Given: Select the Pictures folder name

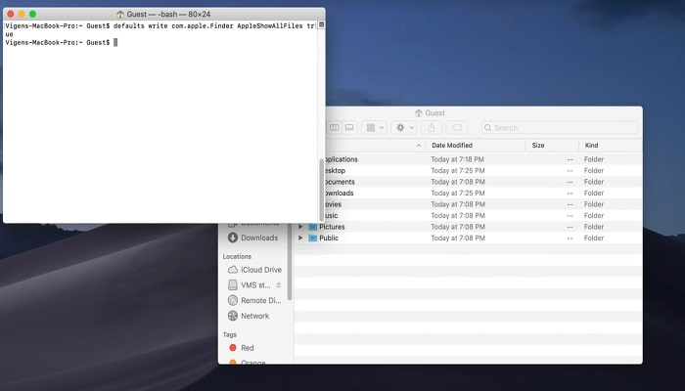Looking at the screenshot, I should coord(332,227).
